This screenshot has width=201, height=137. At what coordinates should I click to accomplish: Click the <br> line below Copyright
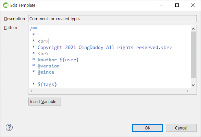pyautogui.click(x=40, y=54)
